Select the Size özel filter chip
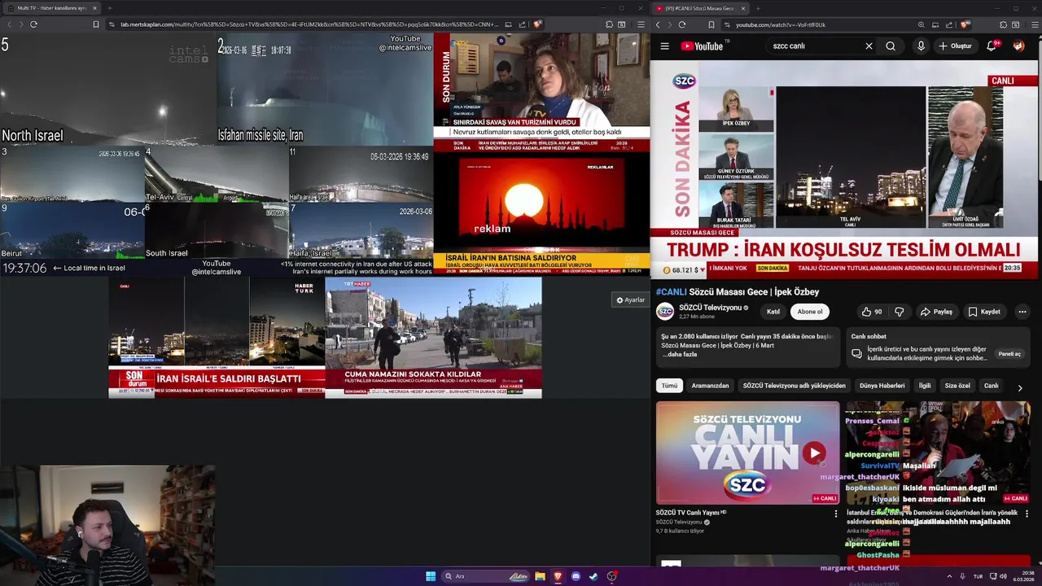 (957, 386)
